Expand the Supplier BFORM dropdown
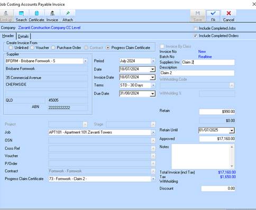 [x=85, y=61]
